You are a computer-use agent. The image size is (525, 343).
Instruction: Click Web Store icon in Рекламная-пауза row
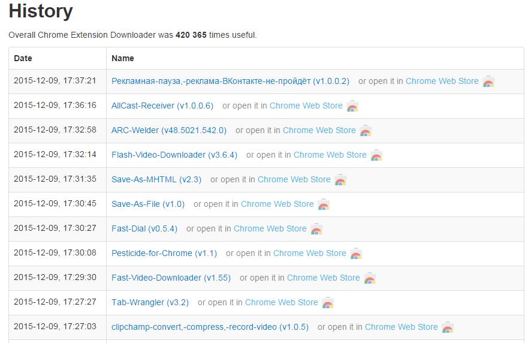pyautogui.click(x=488, y=82)
